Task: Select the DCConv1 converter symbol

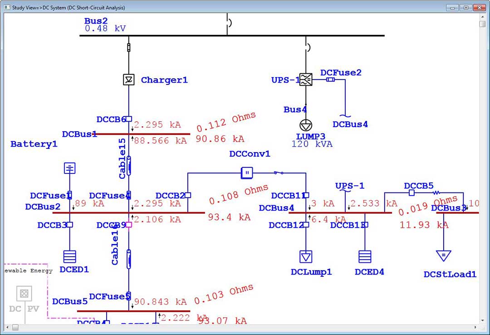Action: [246, 173]
